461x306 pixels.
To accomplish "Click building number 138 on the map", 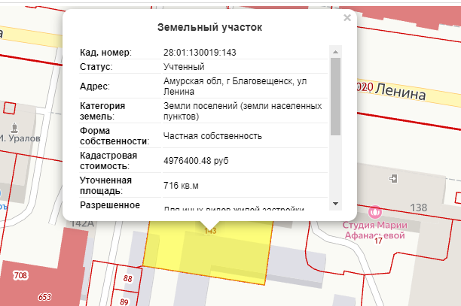I will (x=418, y=207).
